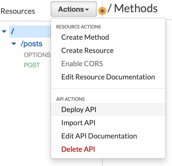This screenshot has width=172, height=166.
Task: Choose Create Method from the menu
Action: click(x=85, y=37)
